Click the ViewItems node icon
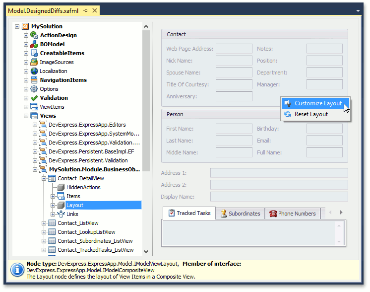Viewport: 370px width, 292px height. pyautogui.click(x=34, y=107)
